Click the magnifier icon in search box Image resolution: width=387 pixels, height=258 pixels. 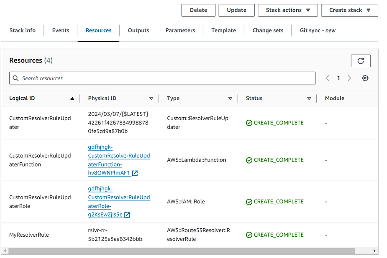point(16,78)
